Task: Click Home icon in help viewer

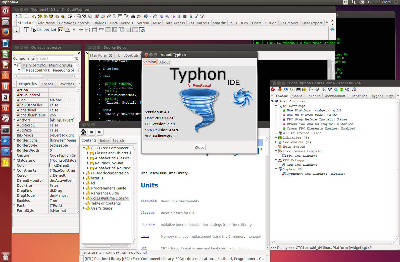Action: point(84,132)
